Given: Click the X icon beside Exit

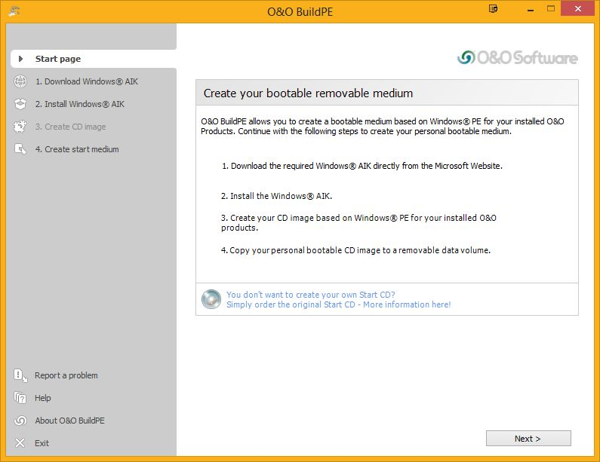Looking at the screenshot, I should pyautogui.click(x=20, y=443).
